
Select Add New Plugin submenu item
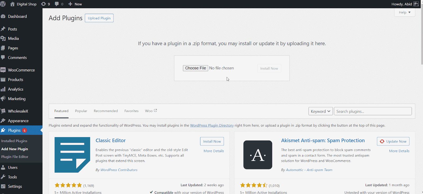point(15,149)
